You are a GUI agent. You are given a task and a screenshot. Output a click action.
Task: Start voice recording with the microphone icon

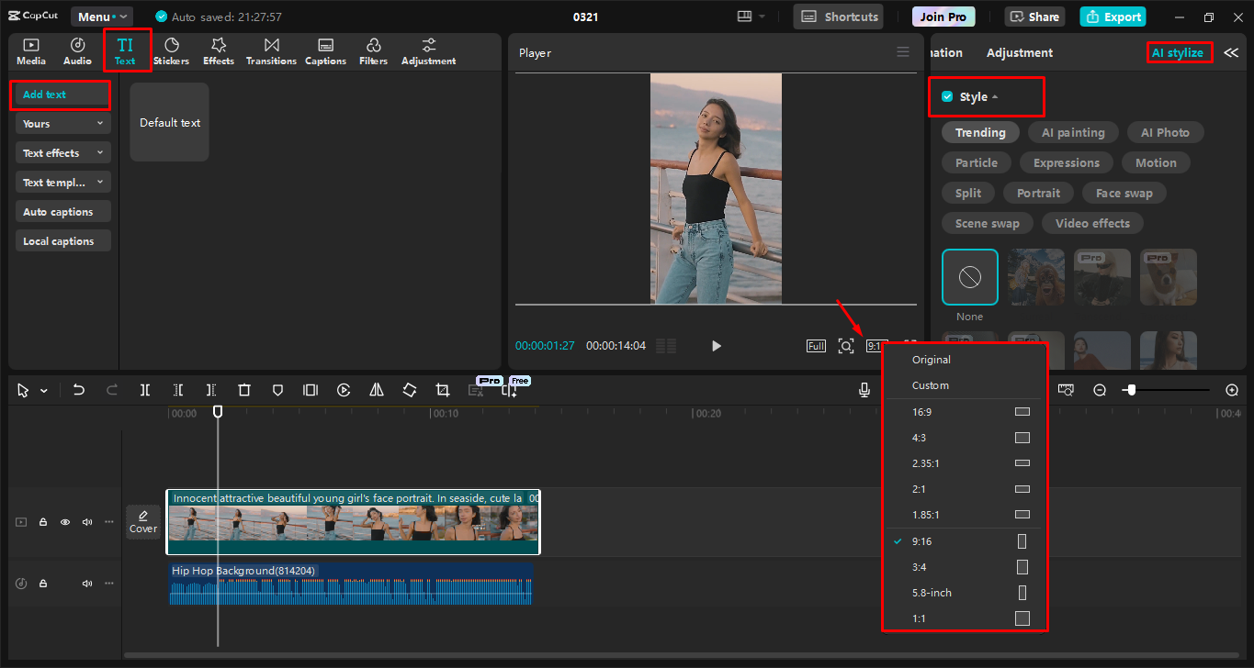(864, 390)
